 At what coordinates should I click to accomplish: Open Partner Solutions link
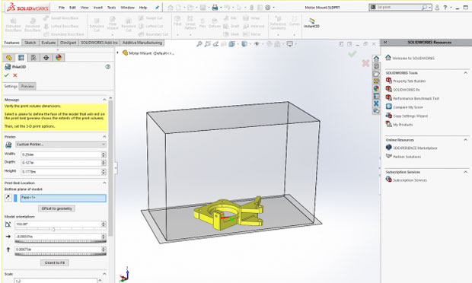(407, 157)
